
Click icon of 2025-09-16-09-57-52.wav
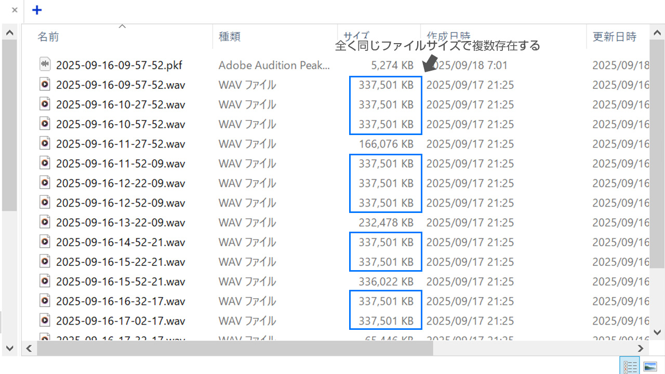tap(45, 85)
